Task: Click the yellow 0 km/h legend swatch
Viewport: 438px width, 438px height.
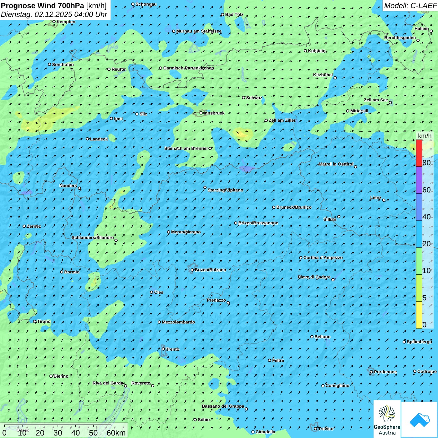Action: pos(419,315)
